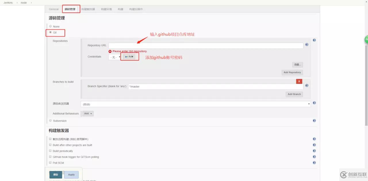
Task: Select the None source control radio
Action: (50, 26)
